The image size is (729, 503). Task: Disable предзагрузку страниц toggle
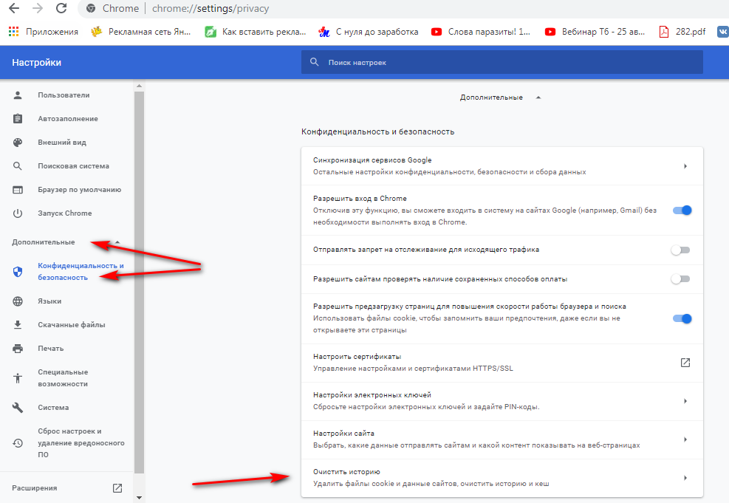[682, 318]
